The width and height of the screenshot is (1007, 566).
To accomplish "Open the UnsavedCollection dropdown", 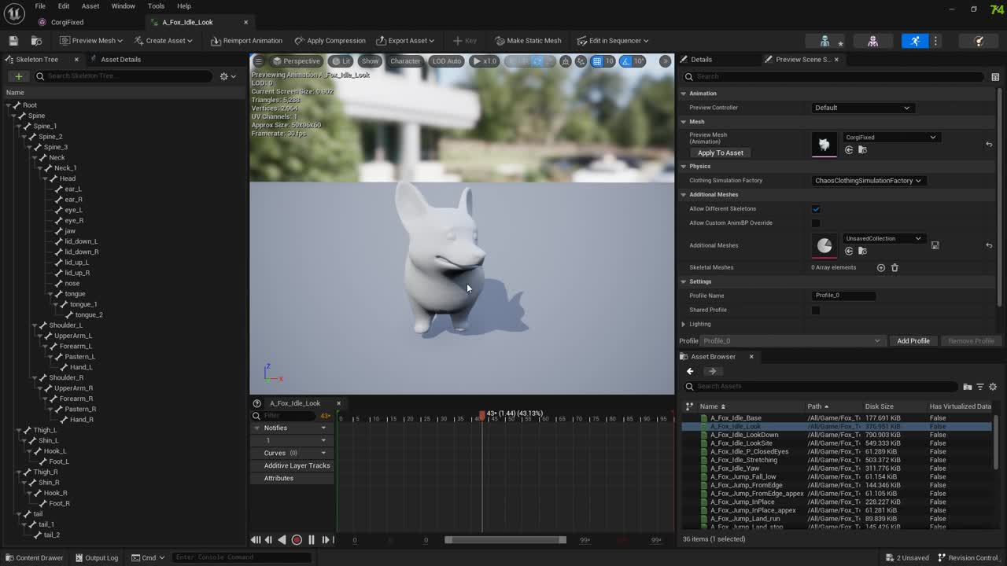I will [x=883, y=238].
